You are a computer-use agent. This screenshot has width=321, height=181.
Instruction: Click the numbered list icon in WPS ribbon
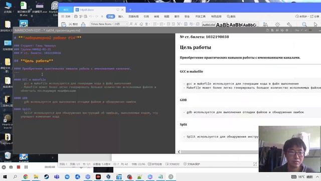coord(162,24)
